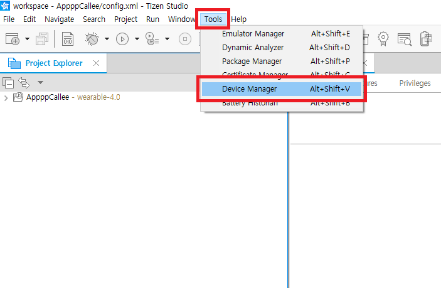Open the Search menu
Viewport: 441px width, 288px height.
pos(94,19)
